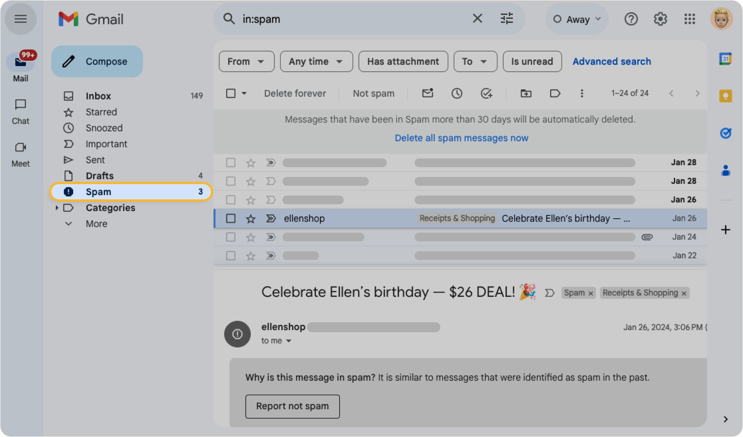
Task: Change availability using the Away status selector
Action: tap(576, 19)
